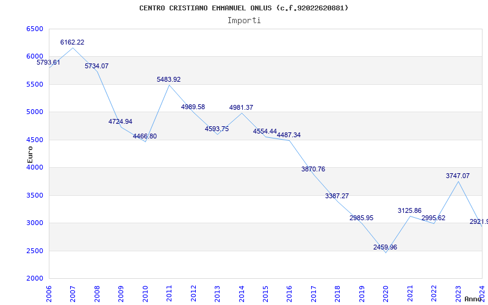The height and width of the screenshot is (305, 488).
Task: Click the Euro axis title
Action: 30,155
